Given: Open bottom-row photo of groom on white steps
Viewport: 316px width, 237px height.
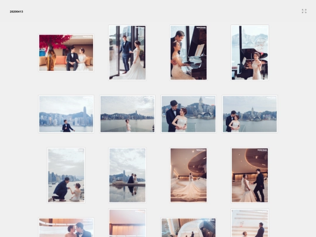Looking at the screenshot, I should [x=250, y=223].
